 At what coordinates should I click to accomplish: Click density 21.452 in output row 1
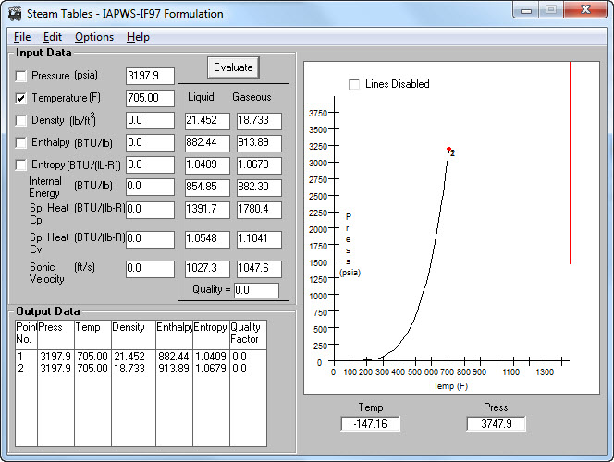point(129,357)
